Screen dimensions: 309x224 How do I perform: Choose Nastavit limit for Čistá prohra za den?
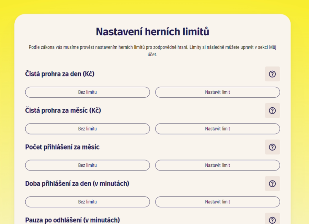[217, 92]
